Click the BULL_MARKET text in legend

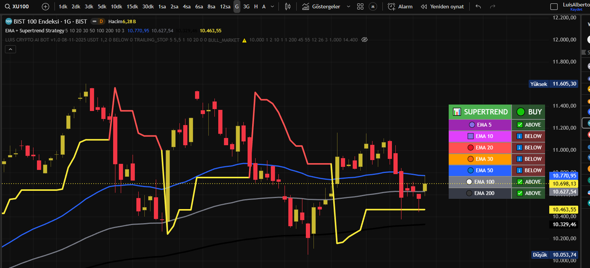pos(223,40)
